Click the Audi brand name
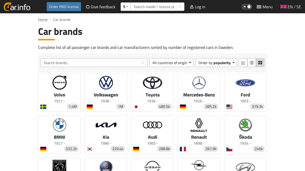 coord(152,137)
